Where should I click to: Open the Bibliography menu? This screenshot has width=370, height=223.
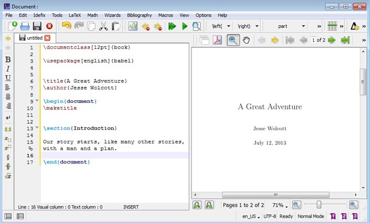coord(140,15)
